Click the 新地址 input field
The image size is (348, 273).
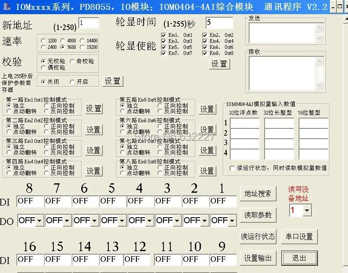coord(89,23)
